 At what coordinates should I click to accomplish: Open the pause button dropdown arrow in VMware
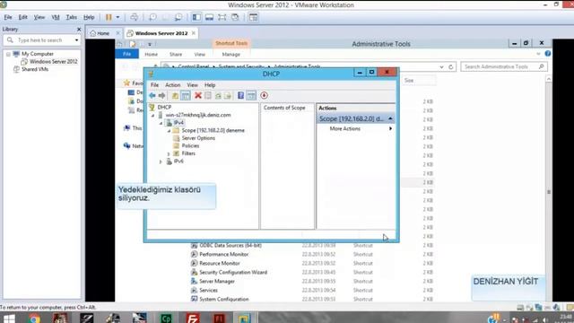click(117, 17)
